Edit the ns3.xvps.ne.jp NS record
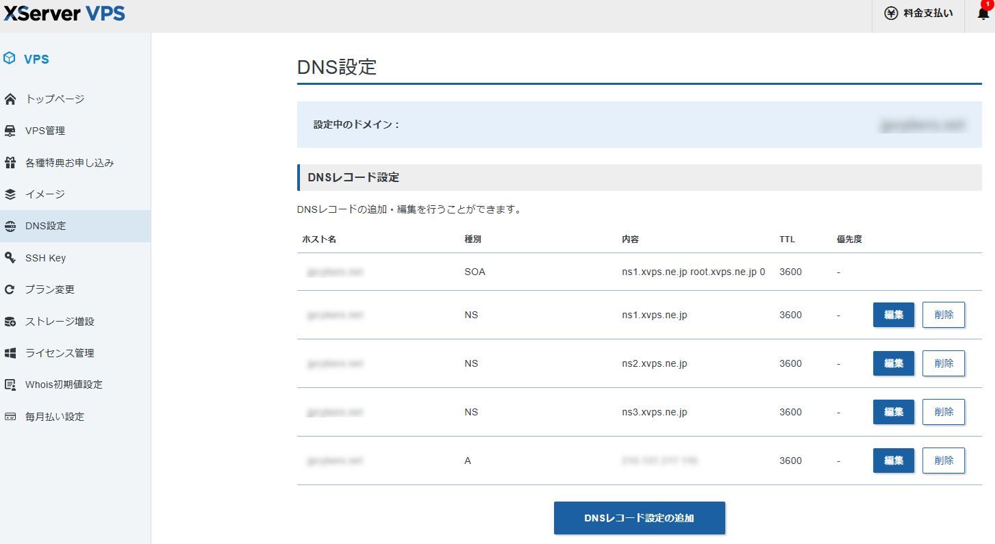 893,412
